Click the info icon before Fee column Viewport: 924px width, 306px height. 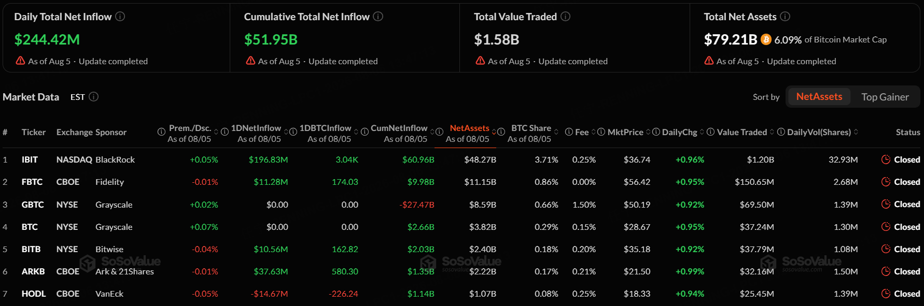click(x=569, y=132)
